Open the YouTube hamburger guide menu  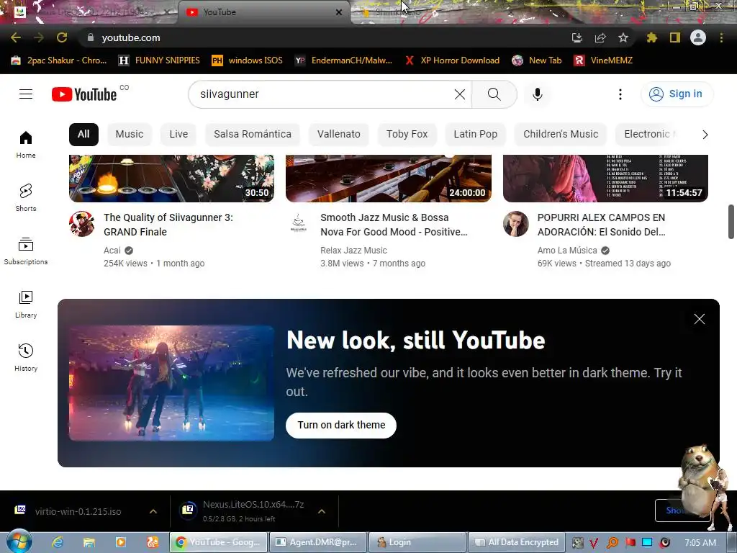26,94
